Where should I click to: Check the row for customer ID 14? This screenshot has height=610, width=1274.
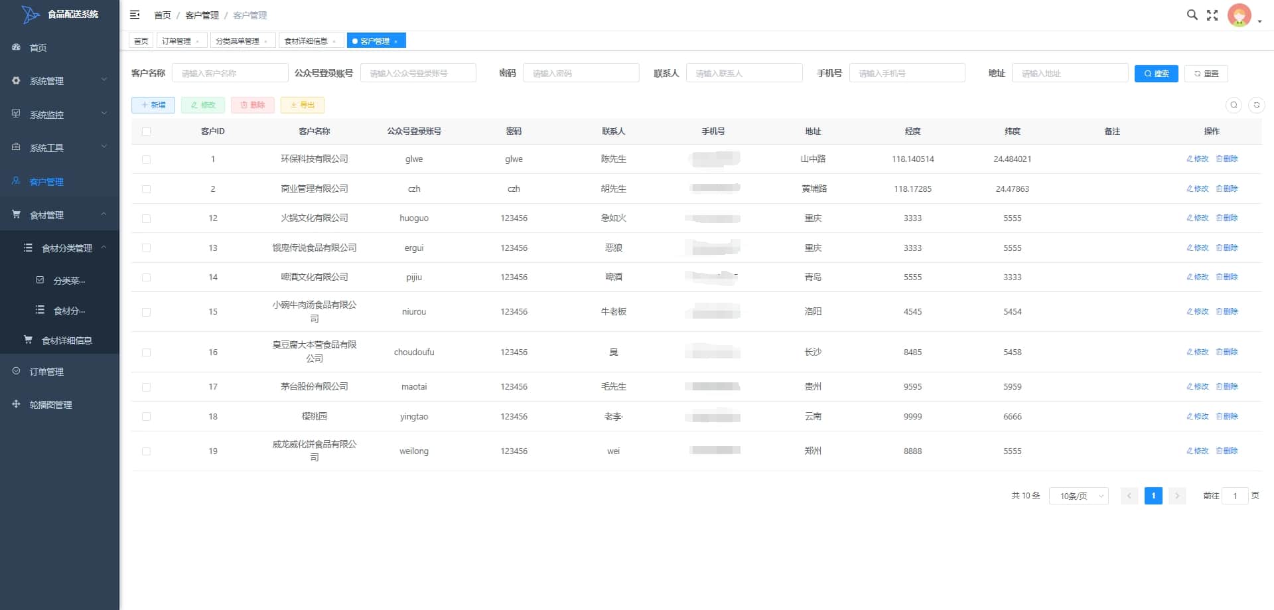[146, 277]
